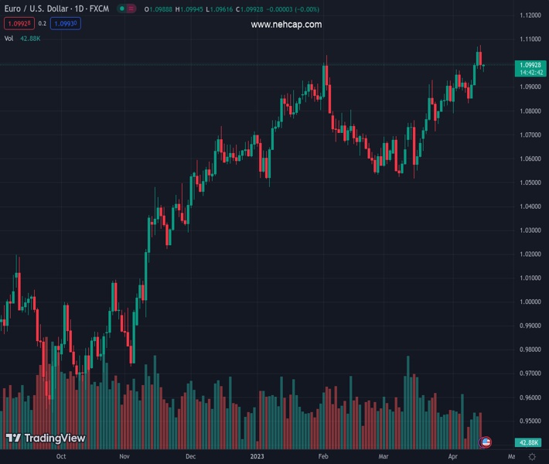549x464 pixels.
Task: Click the Vol indicator label
Action: pos(9,38)
